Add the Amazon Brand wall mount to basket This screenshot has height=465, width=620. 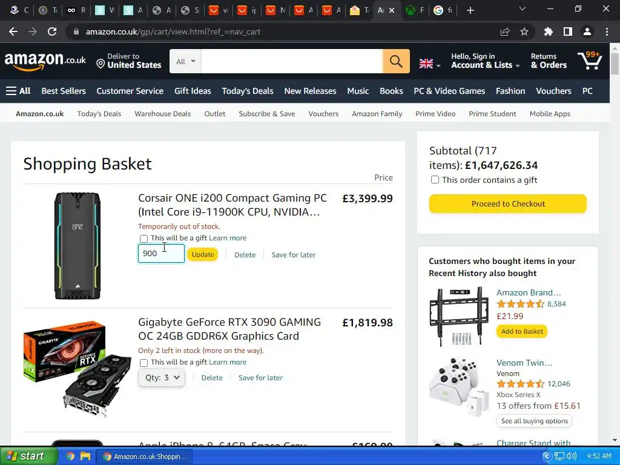coord(522,331)
